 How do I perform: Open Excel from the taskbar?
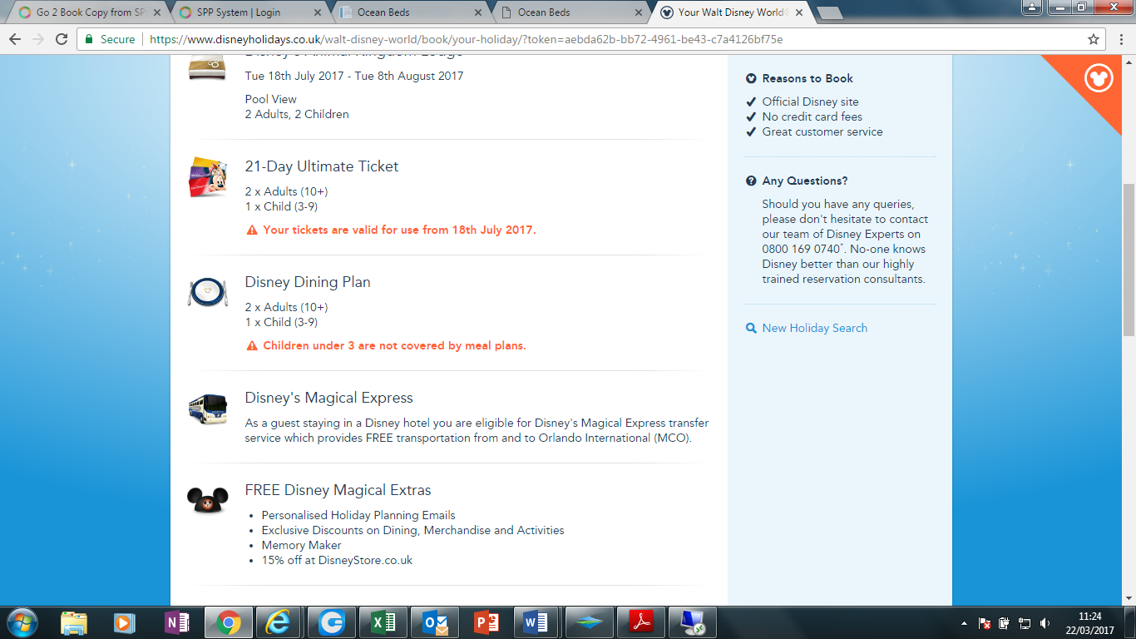pos(382,622)
